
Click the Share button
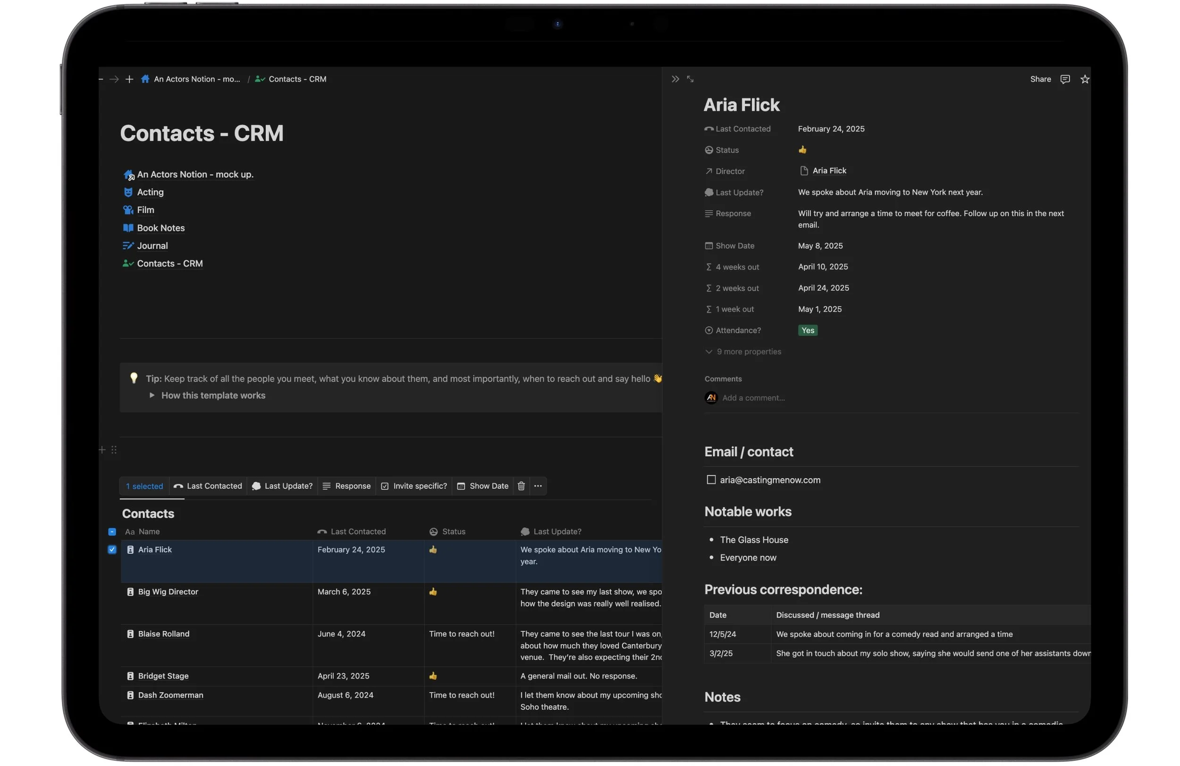pyautogui.click(x=1040, y=79)
